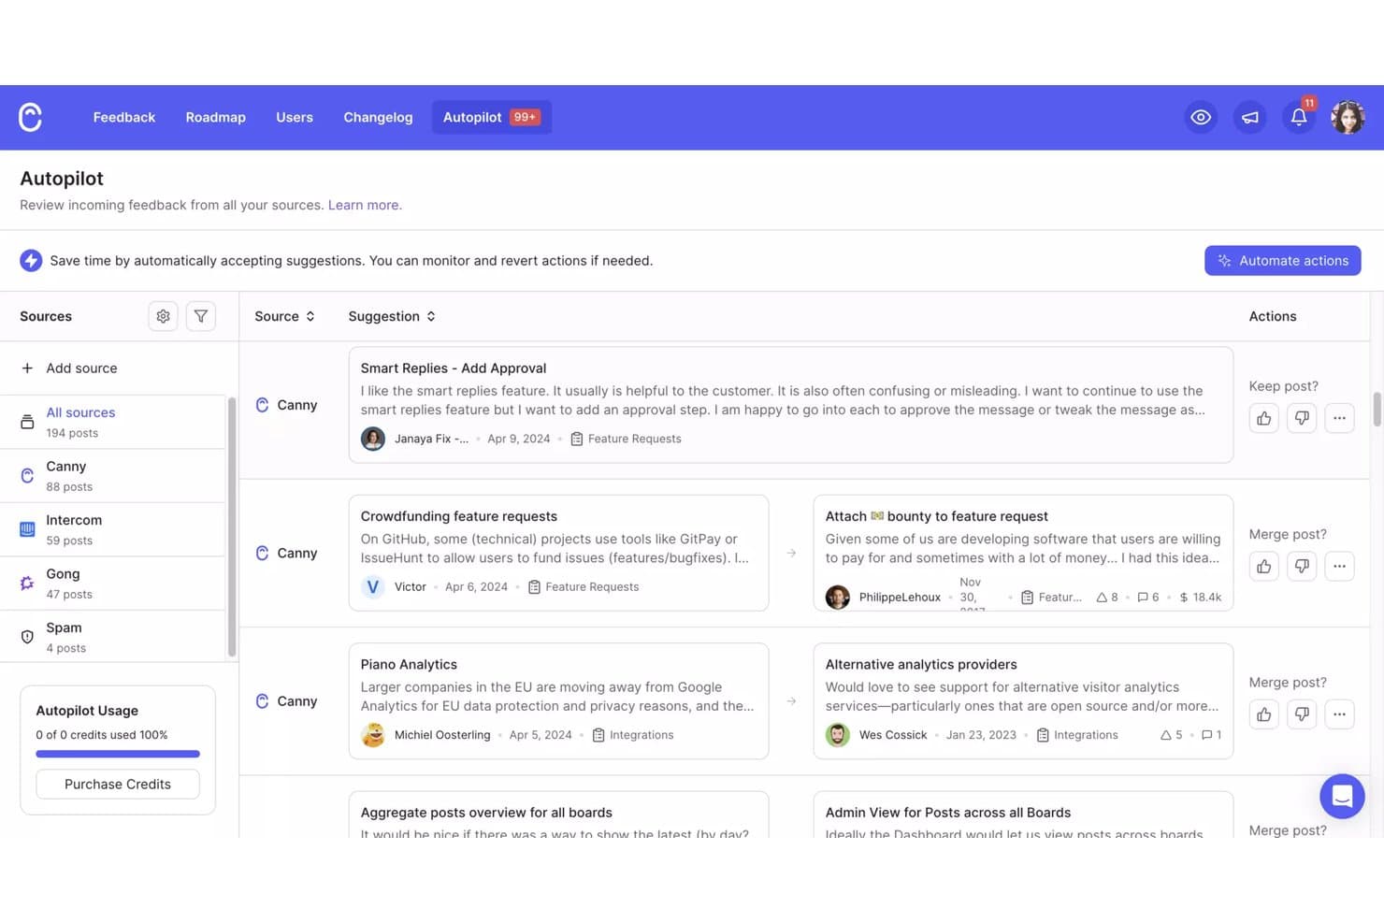Reject Smart Replies post with thumbs down
1384x923 pixels.
pos(1302,418)
